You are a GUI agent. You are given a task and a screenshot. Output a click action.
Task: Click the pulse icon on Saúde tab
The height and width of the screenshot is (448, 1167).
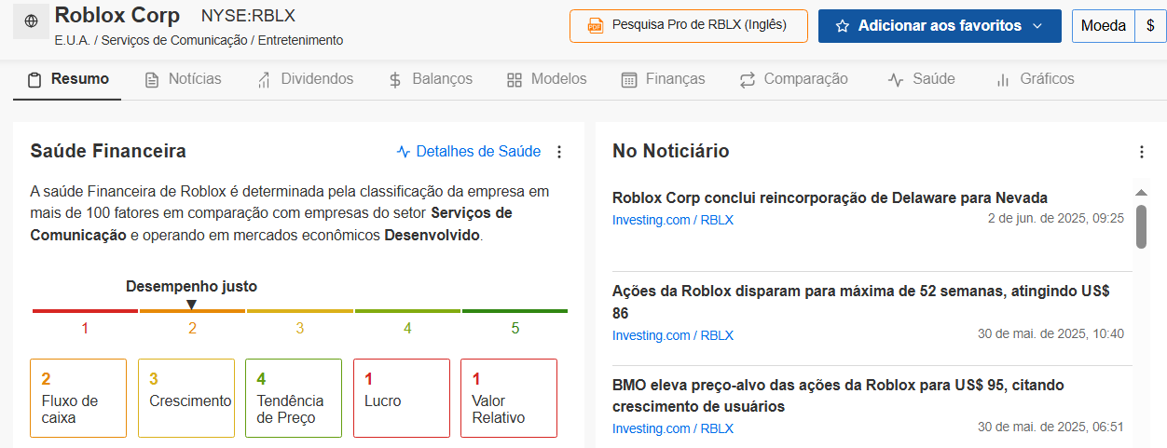(x=896, y=80)
